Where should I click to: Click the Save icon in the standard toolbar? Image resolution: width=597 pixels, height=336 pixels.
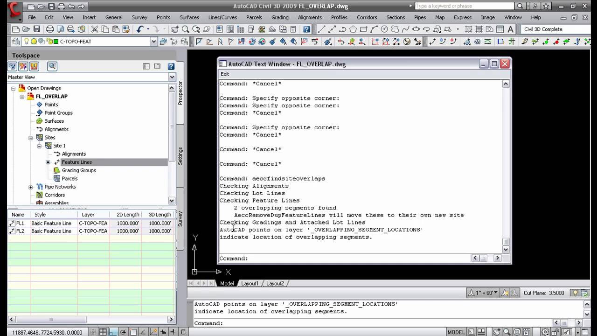click(37, 29)
